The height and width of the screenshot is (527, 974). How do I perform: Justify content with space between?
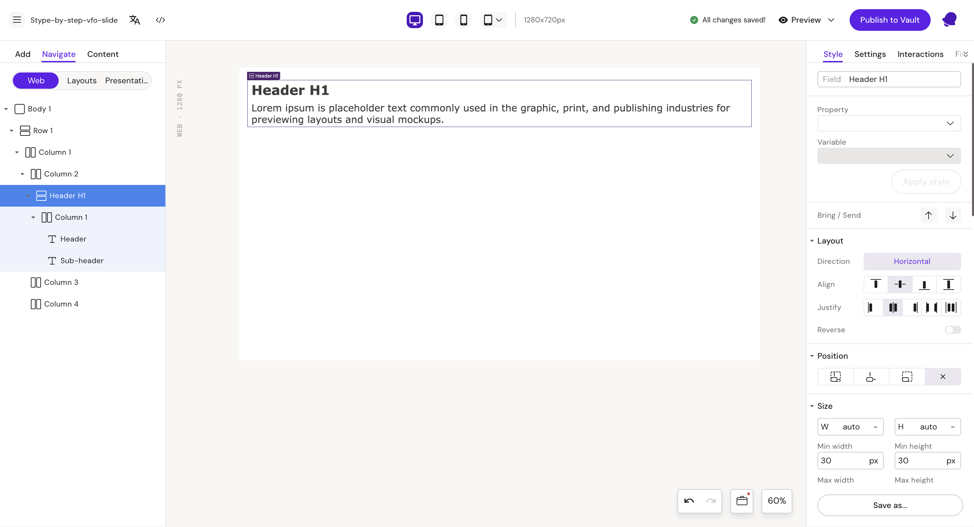931,308
